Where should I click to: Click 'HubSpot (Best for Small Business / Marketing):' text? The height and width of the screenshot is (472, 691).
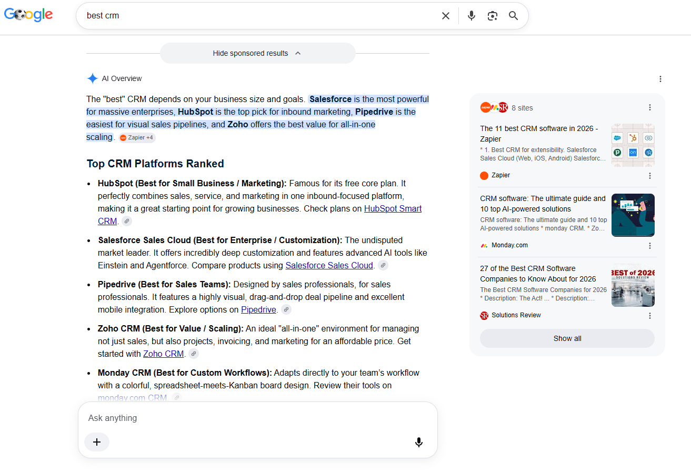(192, 183)
